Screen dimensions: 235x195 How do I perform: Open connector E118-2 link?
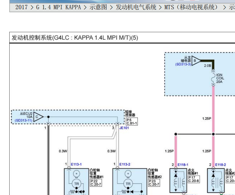pyautogui.click(x=220, y=165)
